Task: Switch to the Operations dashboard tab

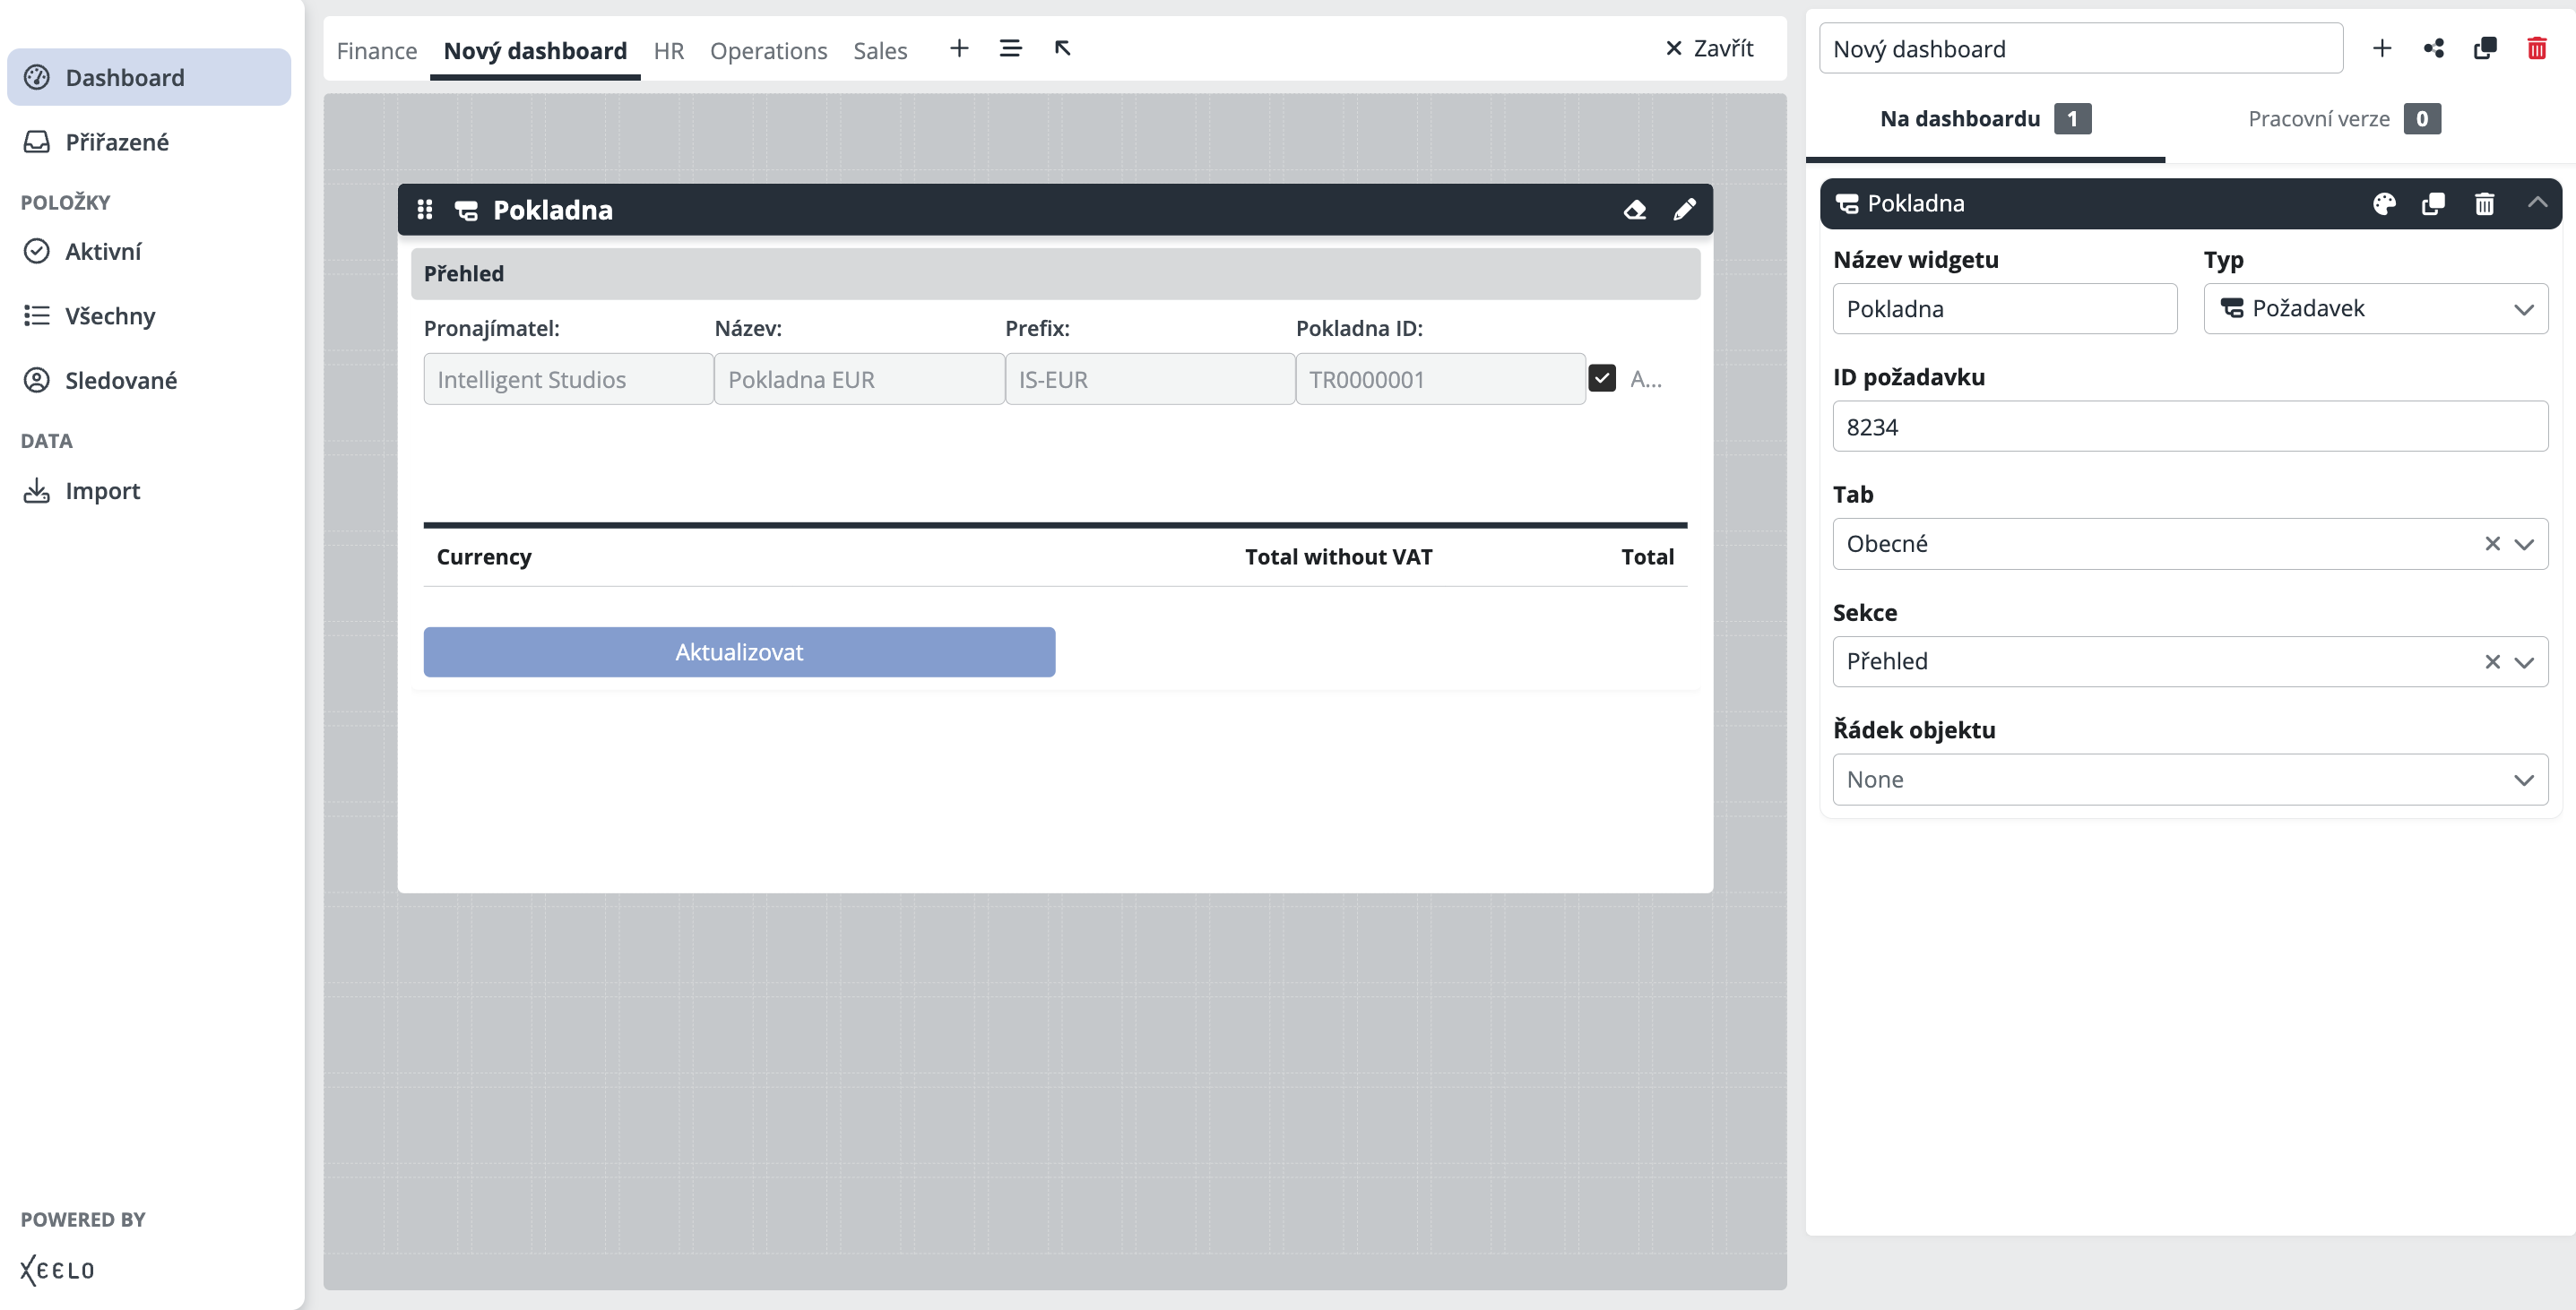Action: point(768,51)
